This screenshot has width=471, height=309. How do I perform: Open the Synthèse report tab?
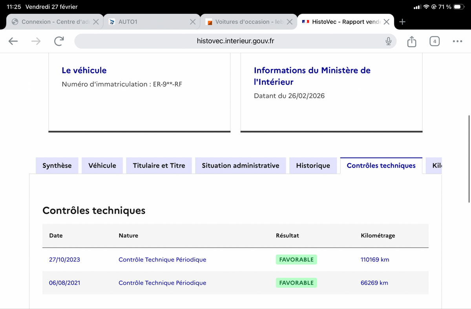(x=57, y=165)
